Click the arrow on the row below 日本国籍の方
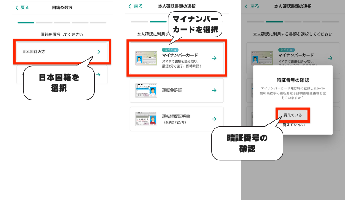This screenshot has width=356, height=200. coord(98,75)
